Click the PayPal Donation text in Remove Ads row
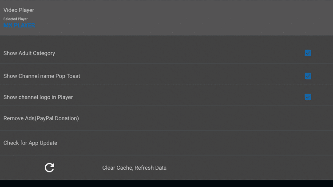 click(58, 118)
